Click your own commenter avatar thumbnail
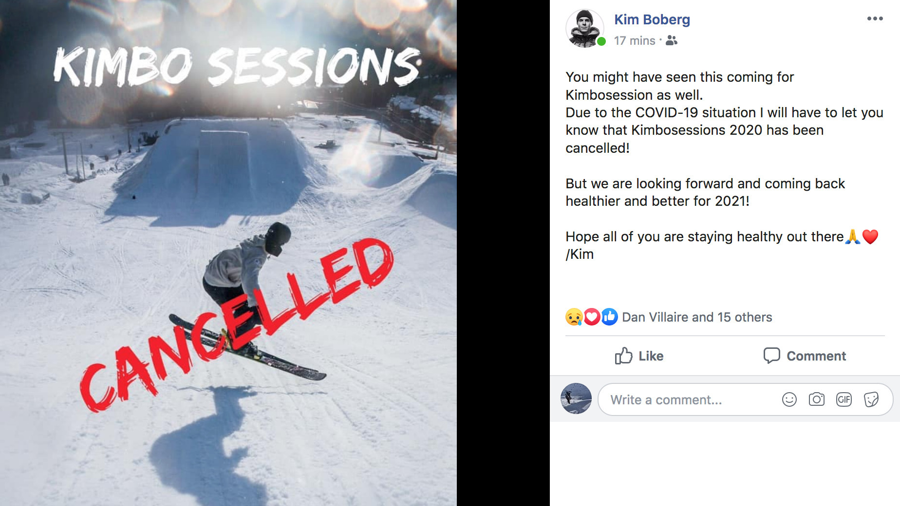 click(576, 398)
